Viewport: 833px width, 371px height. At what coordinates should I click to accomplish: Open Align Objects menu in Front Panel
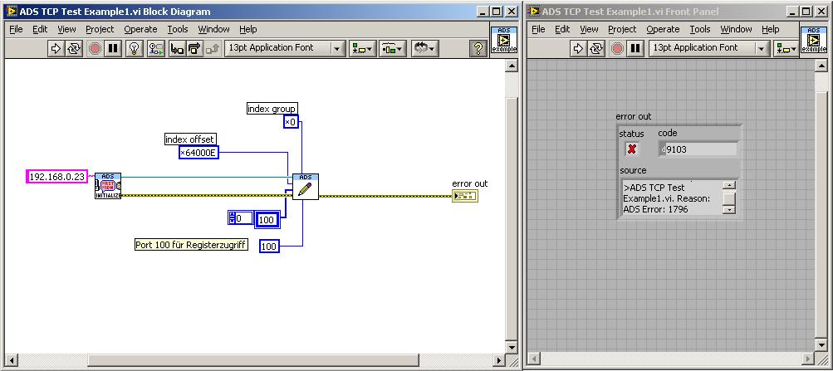(x=786, y=49)
